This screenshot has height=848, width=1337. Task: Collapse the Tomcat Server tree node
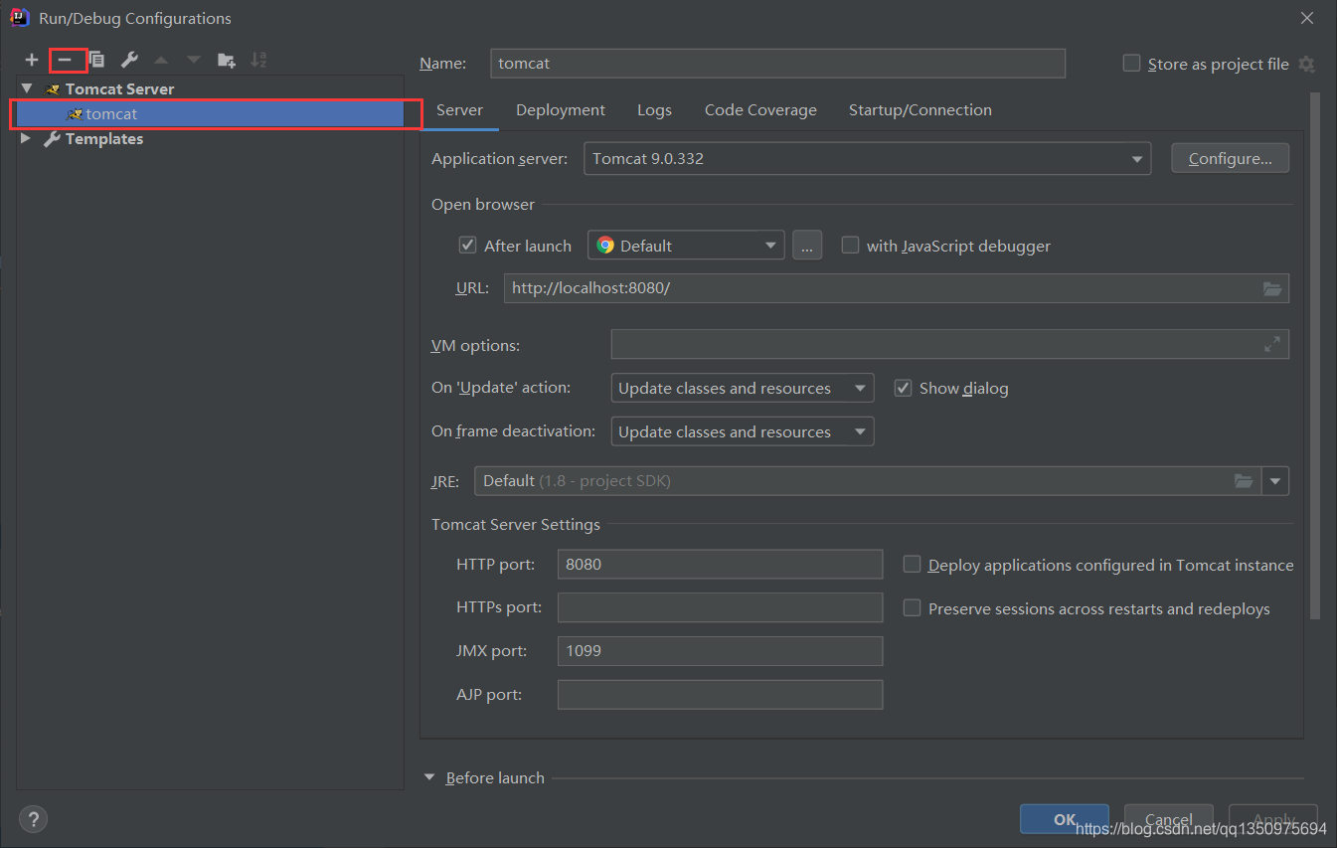[x=27, y=88]
